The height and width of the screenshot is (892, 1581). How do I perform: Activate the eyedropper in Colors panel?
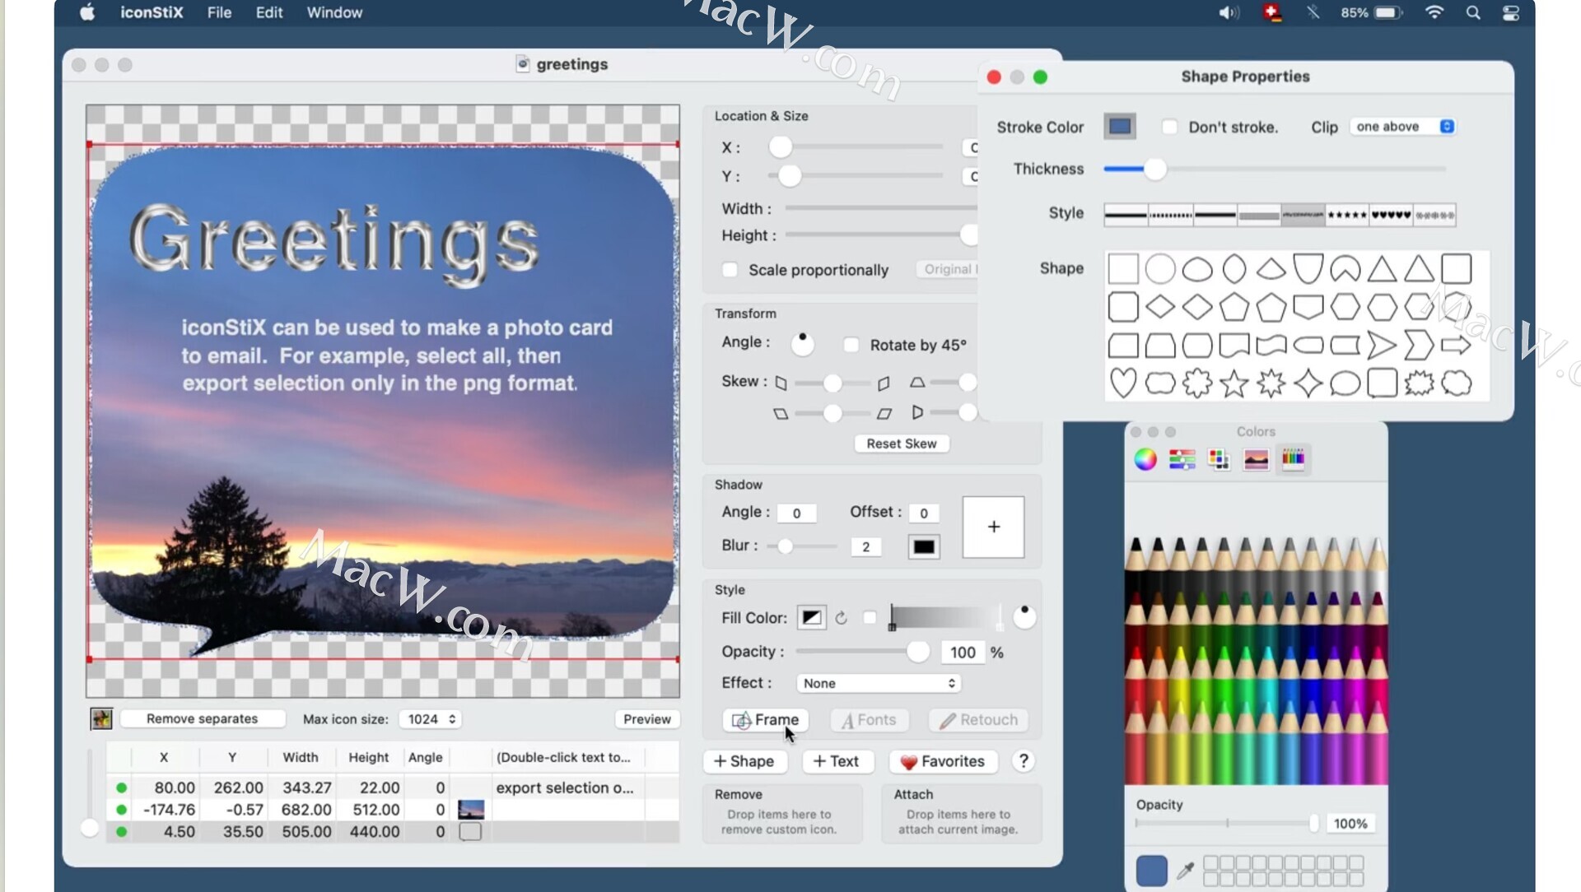(x=1186, y=869)
